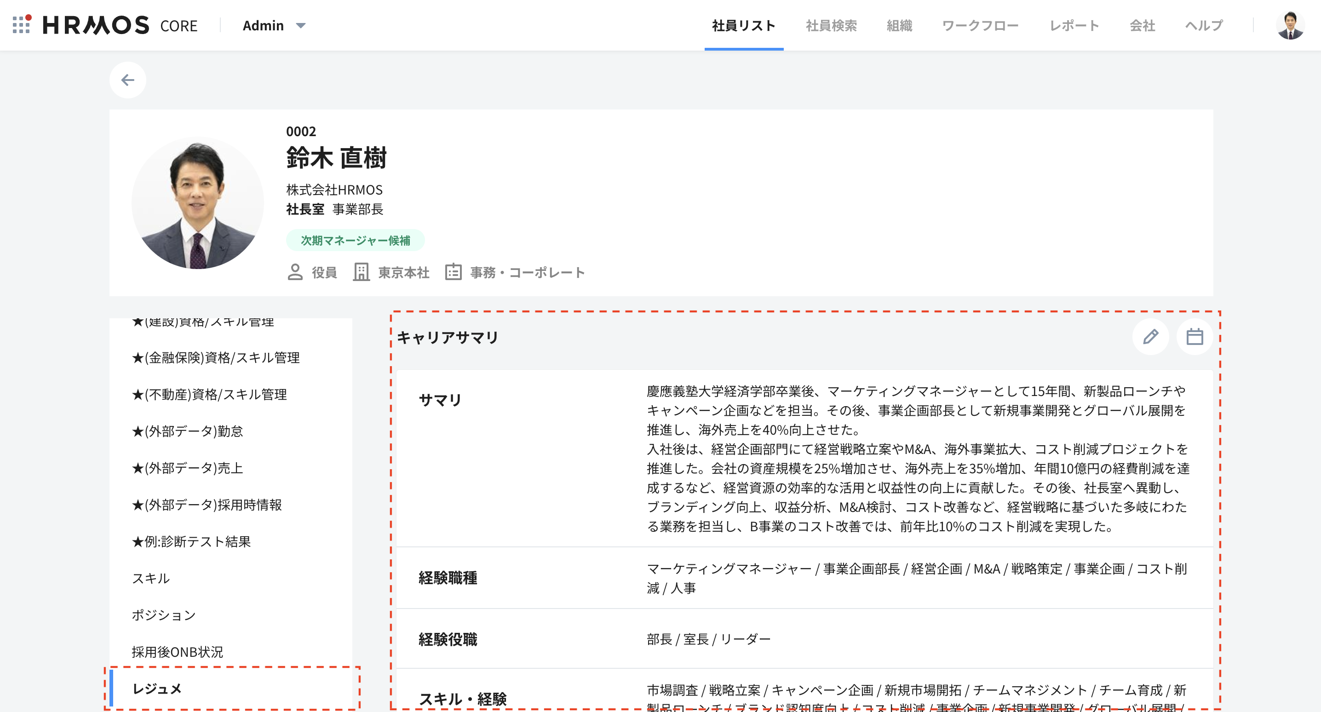Open the user avatar in the top right
This screenshot has height=712, width=1321.
1291,25
